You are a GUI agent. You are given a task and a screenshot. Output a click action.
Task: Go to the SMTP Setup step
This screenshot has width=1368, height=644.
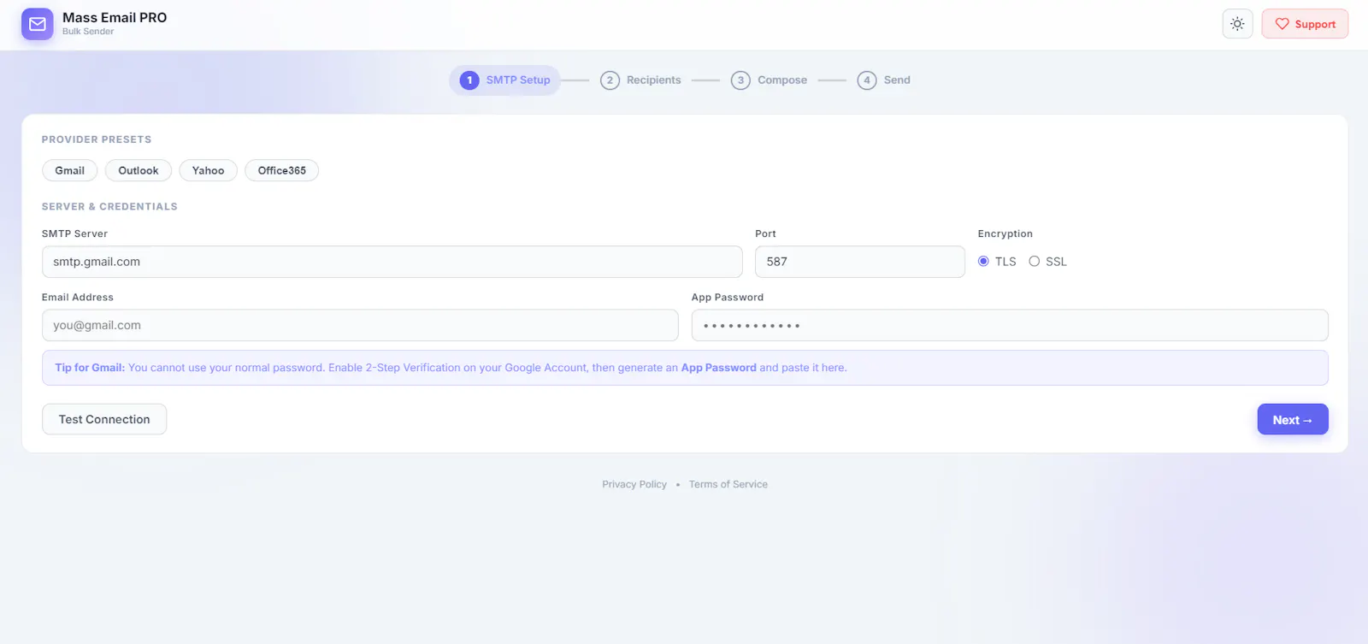coord(505,80)
